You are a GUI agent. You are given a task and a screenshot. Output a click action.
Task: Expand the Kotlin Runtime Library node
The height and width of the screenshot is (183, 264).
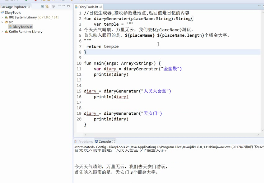2,32
